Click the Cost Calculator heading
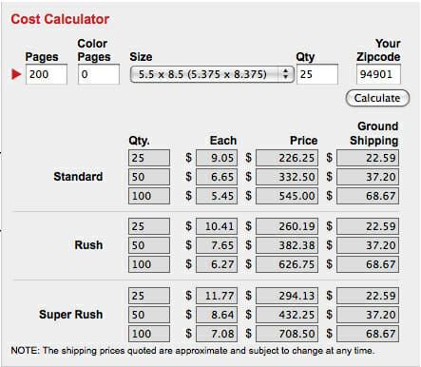 pos(60,19)
